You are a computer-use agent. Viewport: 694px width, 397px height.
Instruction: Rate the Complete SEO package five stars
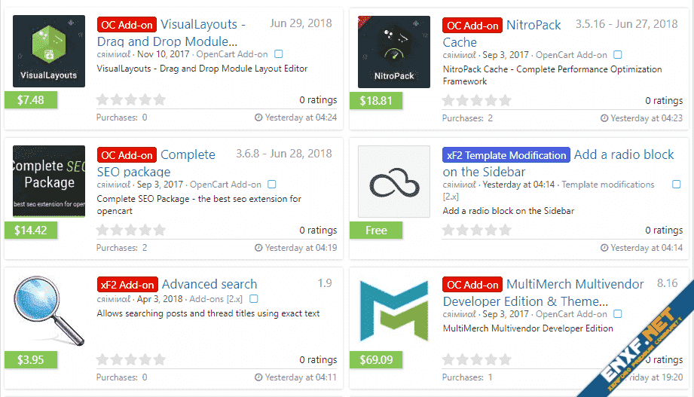(159, 230)
